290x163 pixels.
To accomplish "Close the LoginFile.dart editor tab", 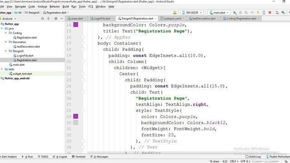I will (x=113, y=19).
